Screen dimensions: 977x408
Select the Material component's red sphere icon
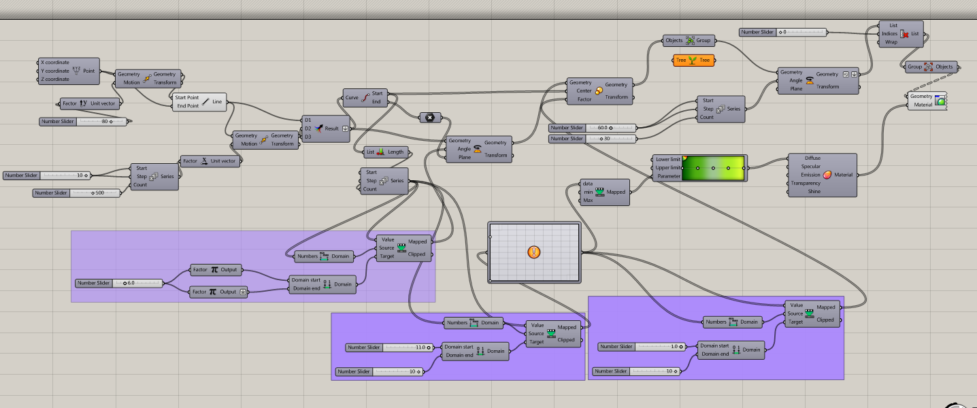click(x=827, y=175)
